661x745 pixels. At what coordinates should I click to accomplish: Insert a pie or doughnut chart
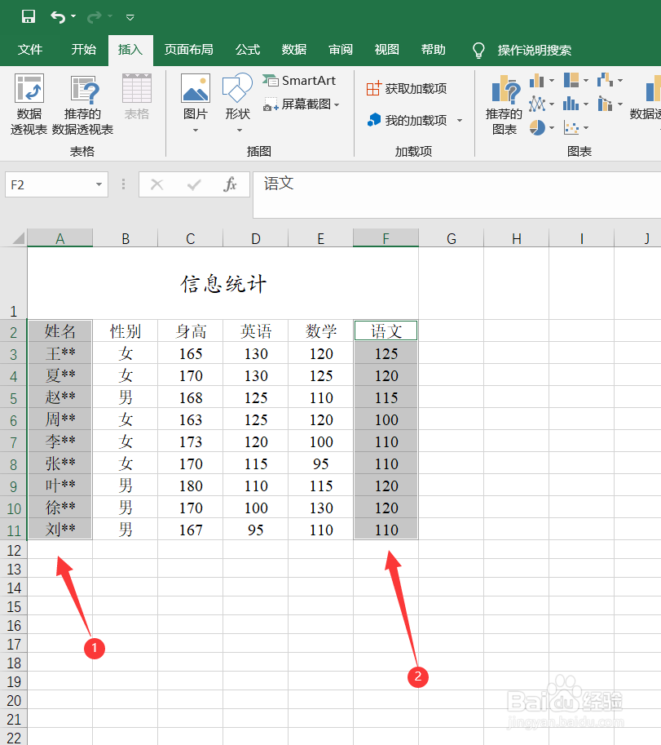[537, 127]
